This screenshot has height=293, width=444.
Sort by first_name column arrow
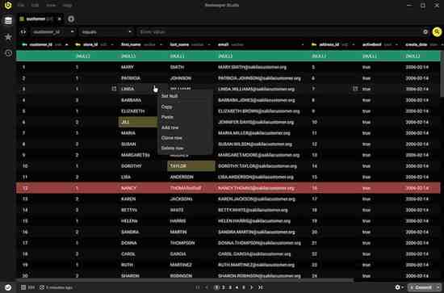pyautogui.click(x=161, y=44)
